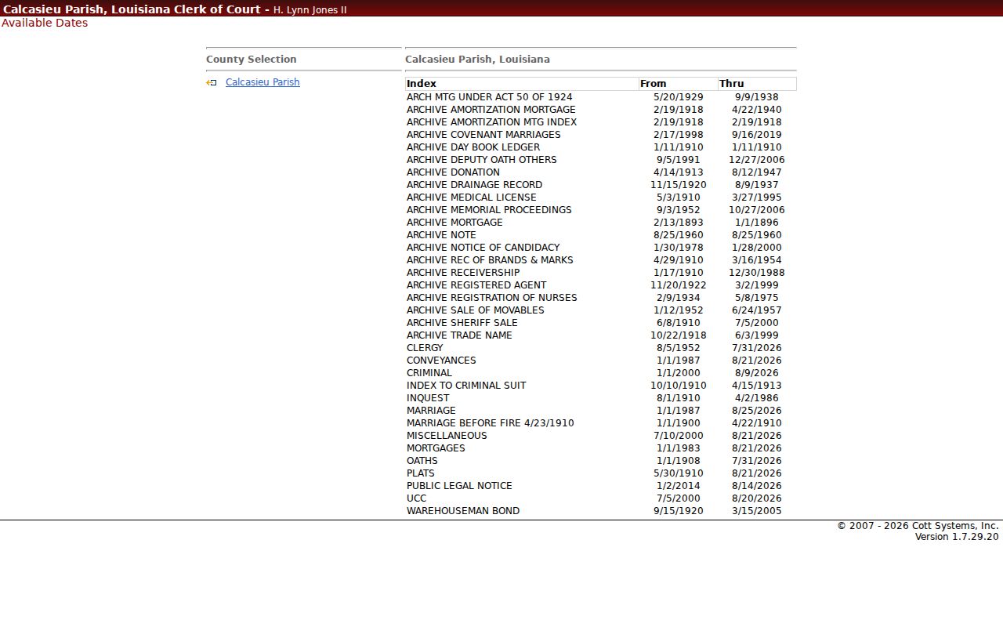Click ARCHIVE AMORTIZATION MTG INDEX entry

click(x=491, y=122)
